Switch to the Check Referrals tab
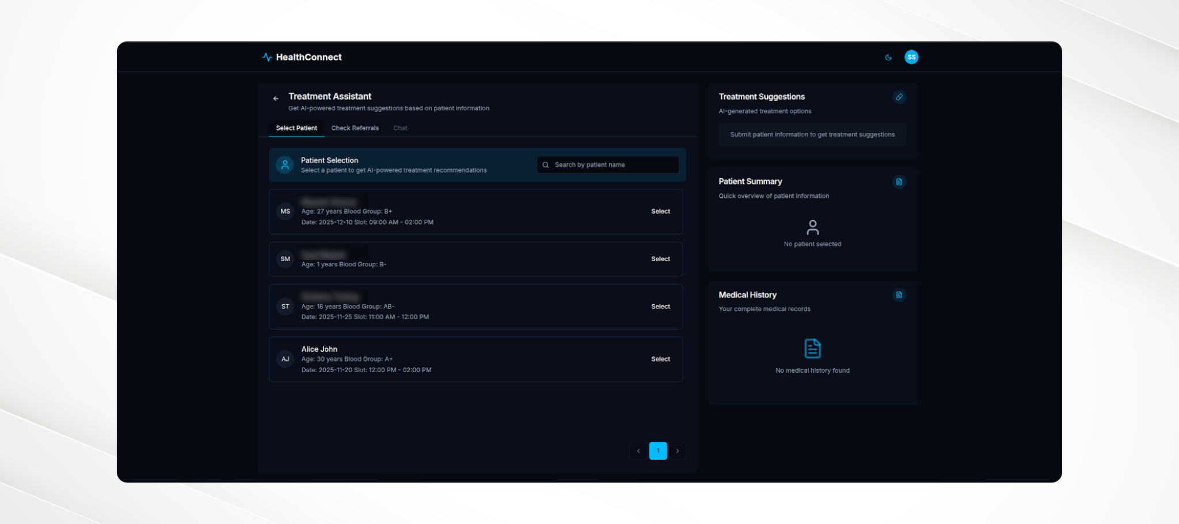Screen dimensions: 1179x524 (x=355, y=128)
